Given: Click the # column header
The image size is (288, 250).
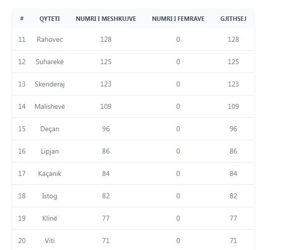Looking at the screenshot, I should 22,18.
